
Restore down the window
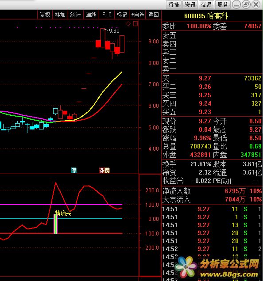tap(246, 4)
